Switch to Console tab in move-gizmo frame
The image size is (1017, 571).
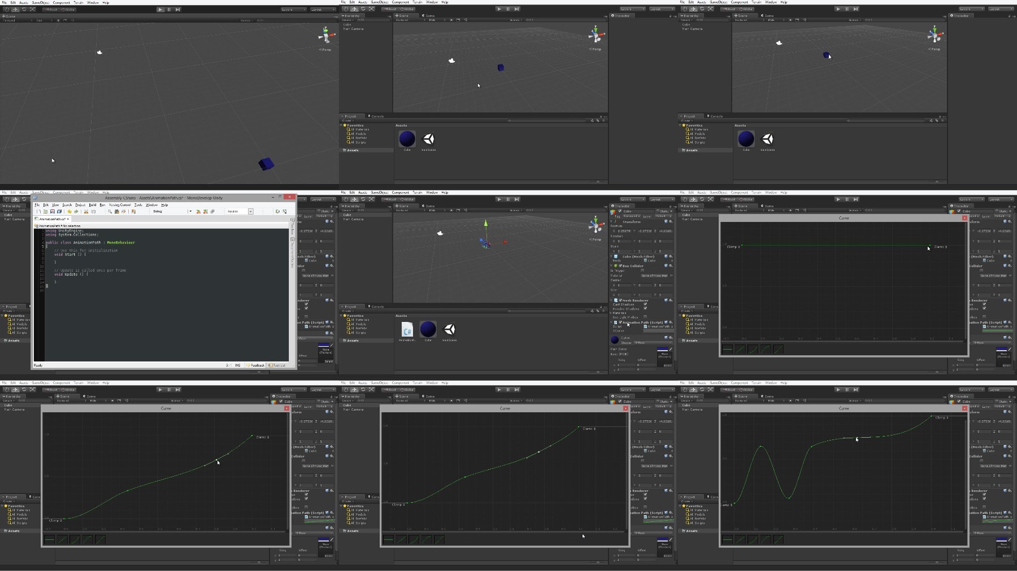point(376,307)
